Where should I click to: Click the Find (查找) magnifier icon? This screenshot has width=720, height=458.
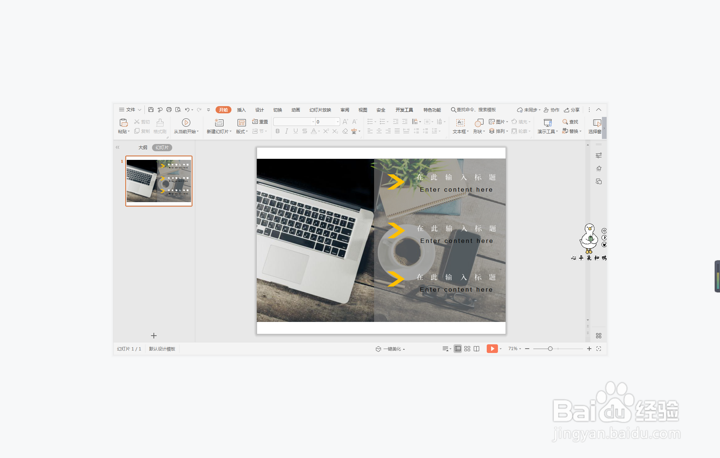[565, 122]
